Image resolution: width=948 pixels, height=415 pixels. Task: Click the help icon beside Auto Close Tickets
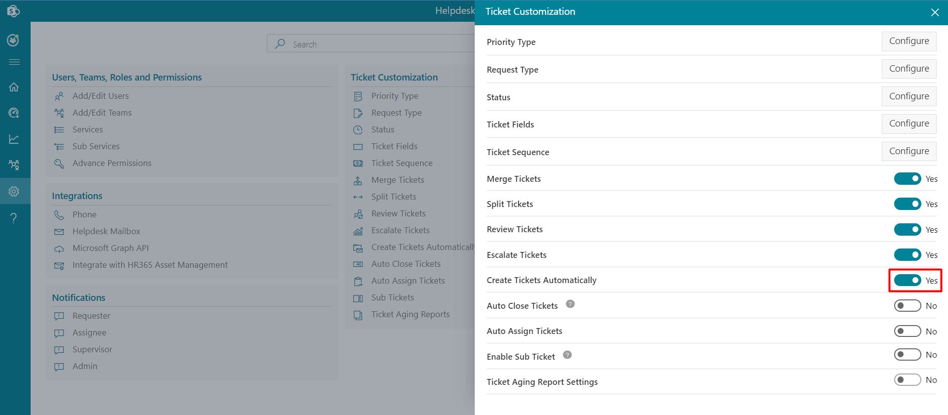coord(570,304)
